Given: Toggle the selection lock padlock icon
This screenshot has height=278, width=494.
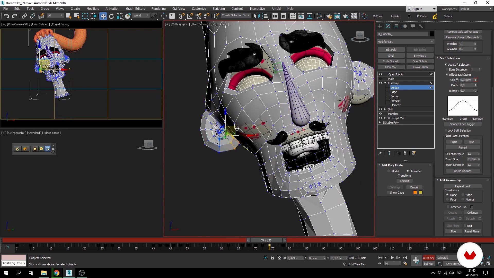Looking at the screenshot, I should tap(272, 258).
